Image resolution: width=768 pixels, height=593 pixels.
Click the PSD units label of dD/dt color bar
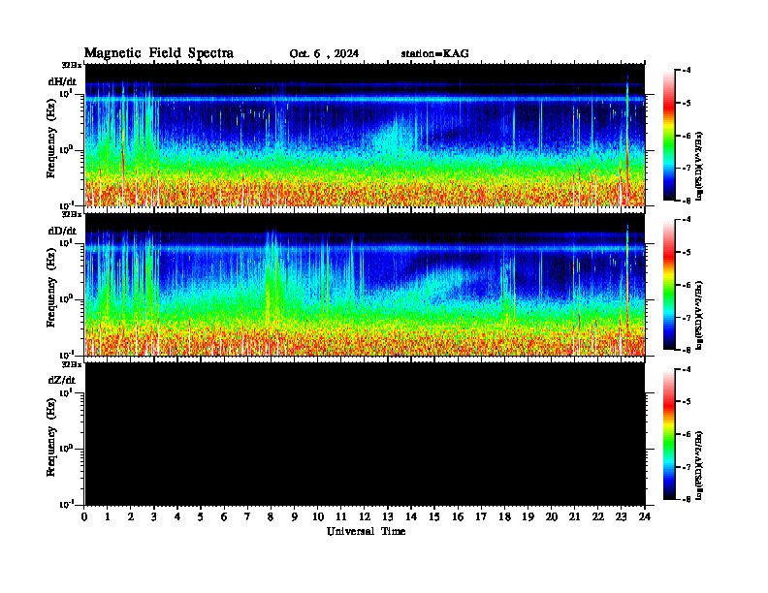(700, 315)
